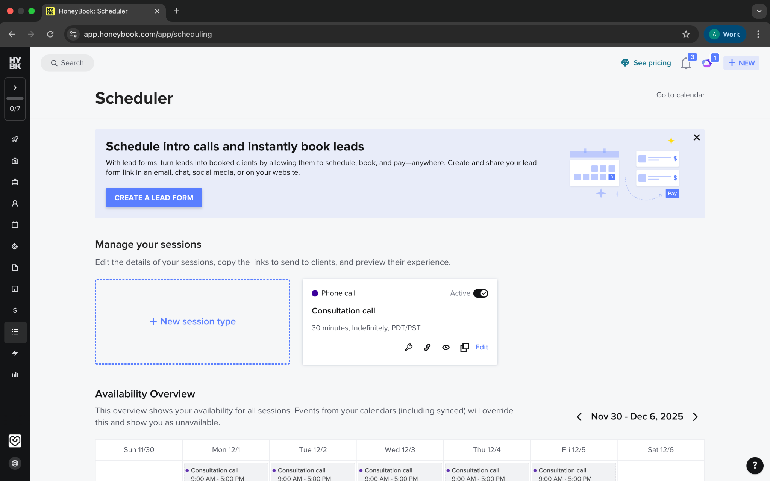Click the Search field
Image resolution: width=770 pixels, height=481 pixels.
pos(68,63)
